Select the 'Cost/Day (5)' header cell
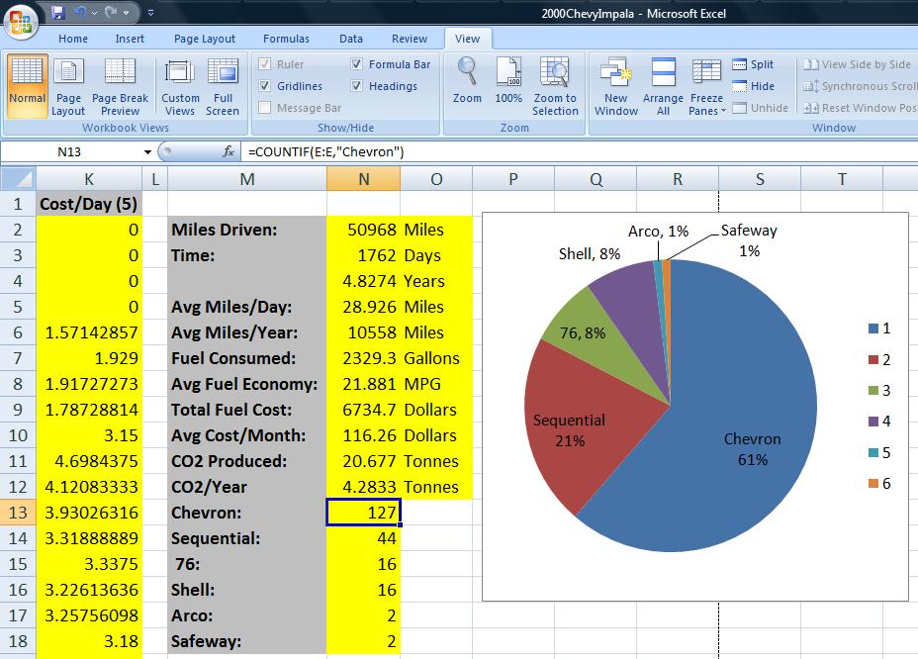This screenshot has height=659, width=918. 89,204
